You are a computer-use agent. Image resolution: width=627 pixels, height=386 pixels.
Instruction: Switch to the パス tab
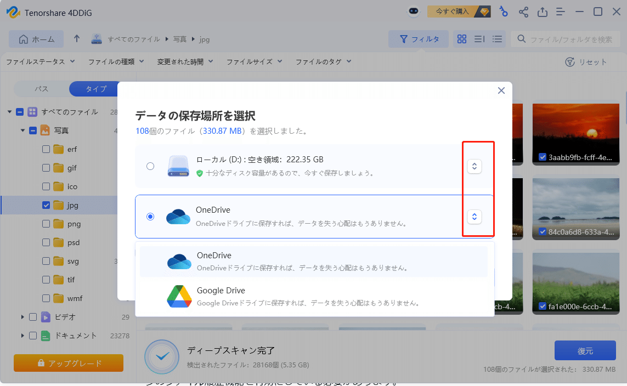42,88
